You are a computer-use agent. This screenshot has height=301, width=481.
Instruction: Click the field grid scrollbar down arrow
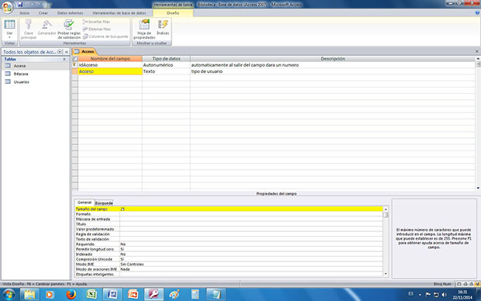tap(478, 188)
